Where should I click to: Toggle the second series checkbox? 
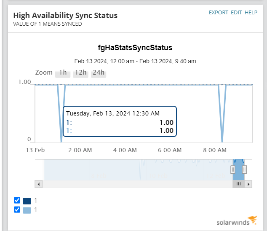pos(17,210)
